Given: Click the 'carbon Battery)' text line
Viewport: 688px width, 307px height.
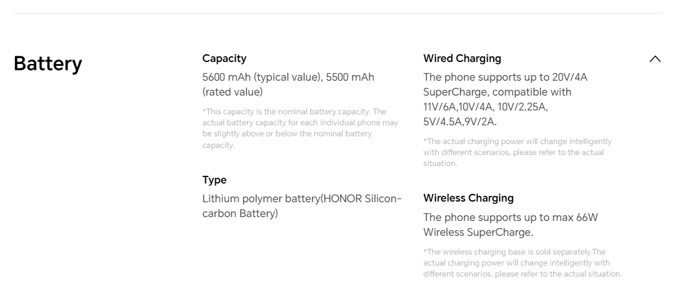Looking at the screenshot, I should (x=240, y=213).
